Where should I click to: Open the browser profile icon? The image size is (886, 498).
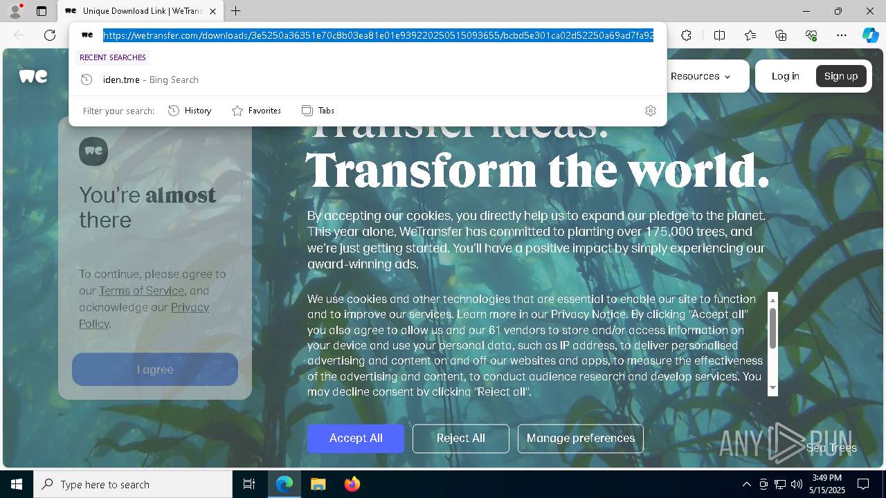15,10
